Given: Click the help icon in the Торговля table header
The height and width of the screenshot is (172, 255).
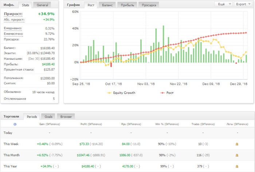Looking at the screenshot, I should (x=15, y=124).
